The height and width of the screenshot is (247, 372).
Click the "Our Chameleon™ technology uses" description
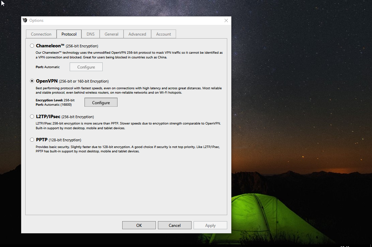tap(129, 55)
